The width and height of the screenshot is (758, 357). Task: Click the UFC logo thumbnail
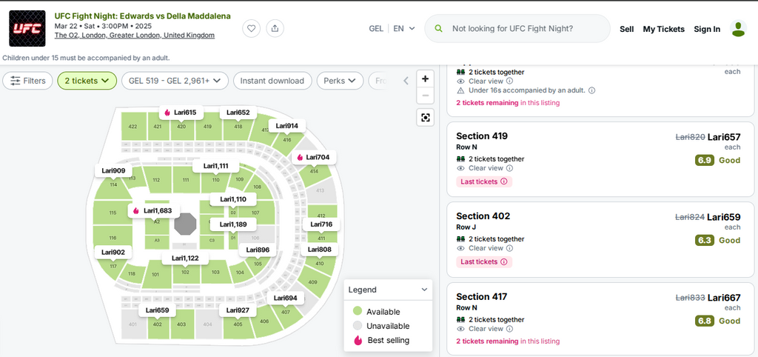pos(27,29)
